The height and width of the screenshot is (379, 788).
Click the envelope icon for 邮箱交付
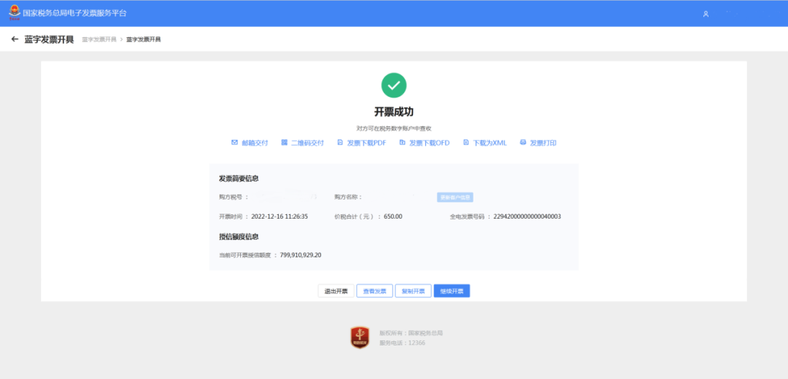pos(234,143)
